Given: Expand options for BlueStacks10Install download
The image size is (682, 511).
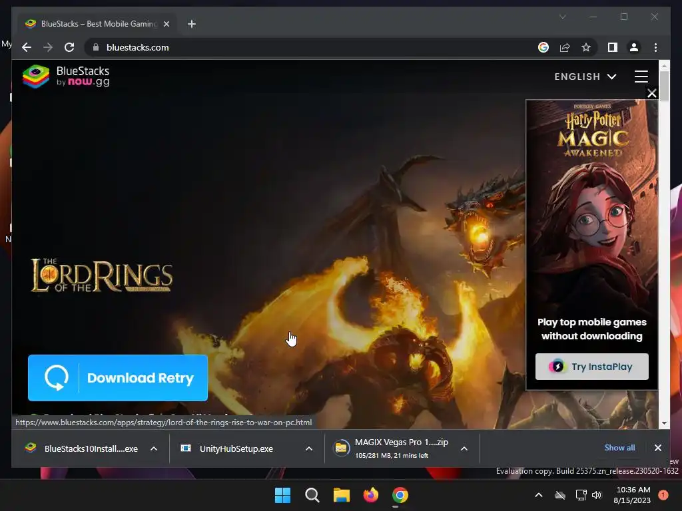Looking at the screenshot, I should (x=154, y=448).
